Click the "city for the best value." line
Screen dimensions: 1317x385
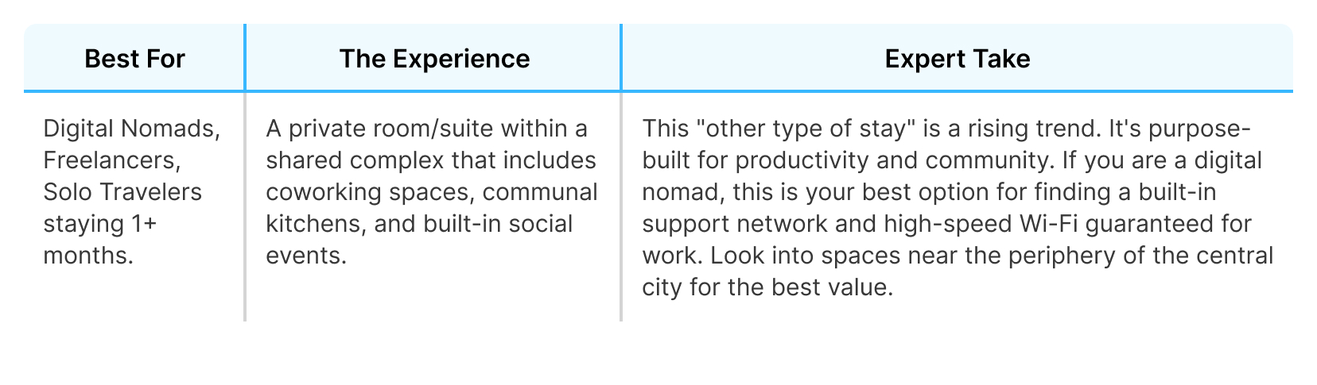click(x=767, y=287)
